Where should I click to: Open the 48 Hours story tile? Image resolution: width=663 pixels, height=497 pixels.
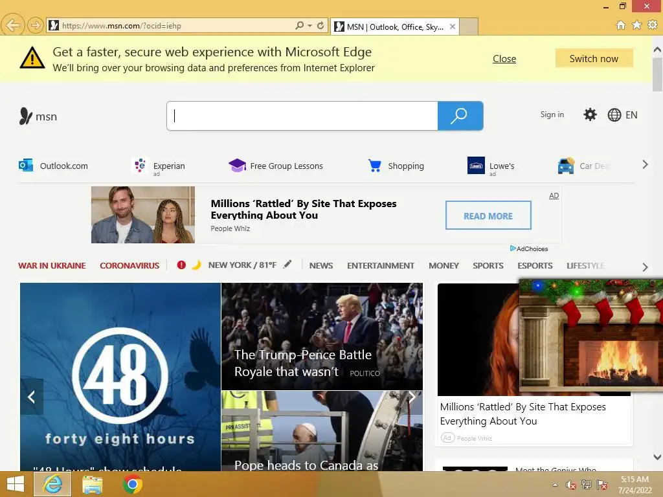tap(120, 377)
